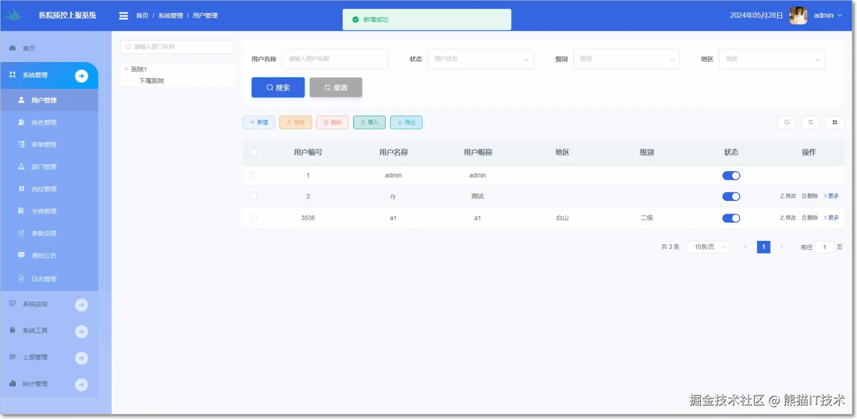Open the admin avatar picture
Viewport: 857px width, 419px height.
pyautogui.click(x=798, y=15)
